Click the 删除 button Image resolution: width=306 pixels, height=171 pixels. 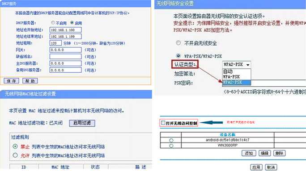[x=280, y=153]
